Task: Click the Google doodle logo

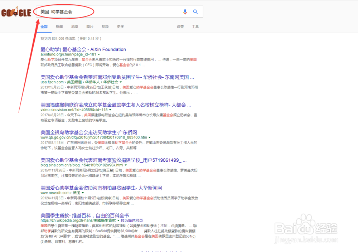Action: pos(16,12)
